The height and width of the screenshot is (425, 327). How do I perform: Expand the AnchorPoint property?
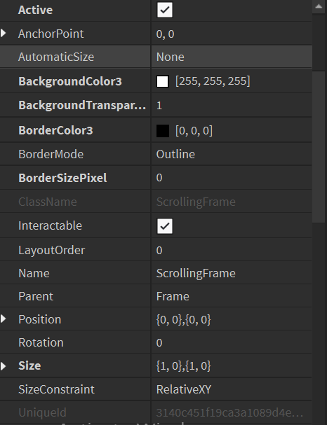(4, 34)
